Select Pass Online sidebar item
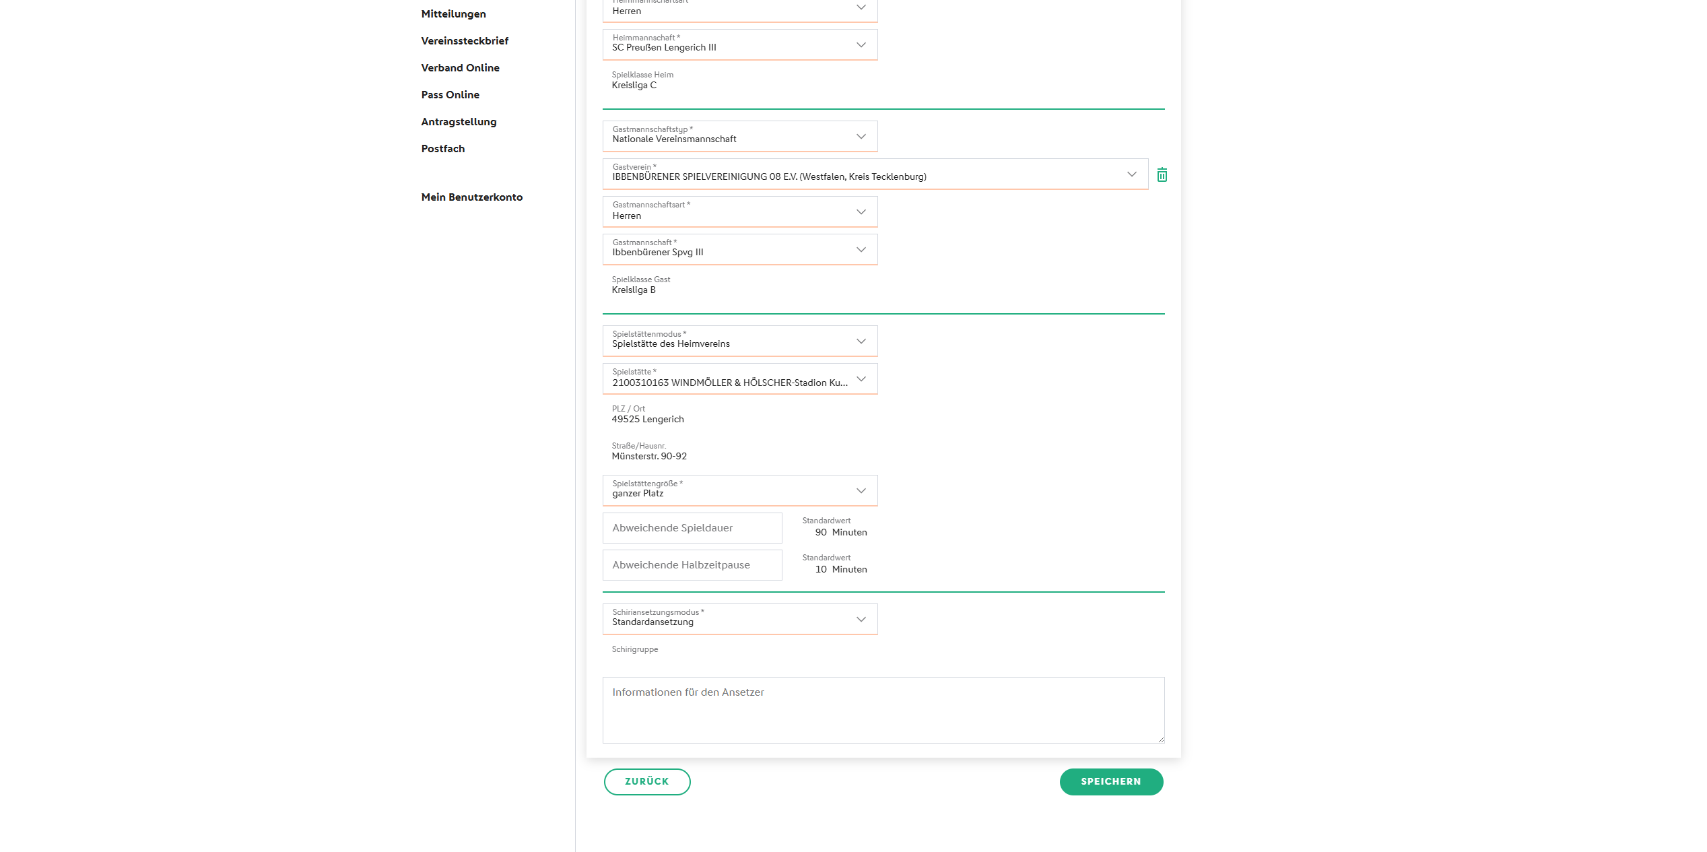The image size is (1707, 852). 450,95
